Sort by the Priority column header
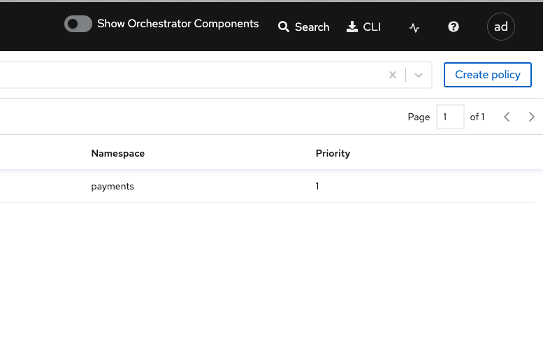 pos(333,153)
